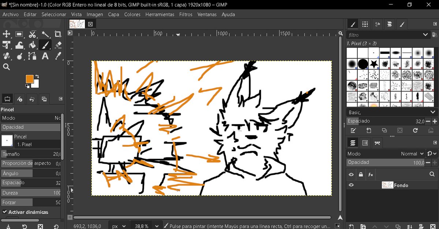Select the Text tool
Screen dimensions: 439x229
click(x=45, y=56)
